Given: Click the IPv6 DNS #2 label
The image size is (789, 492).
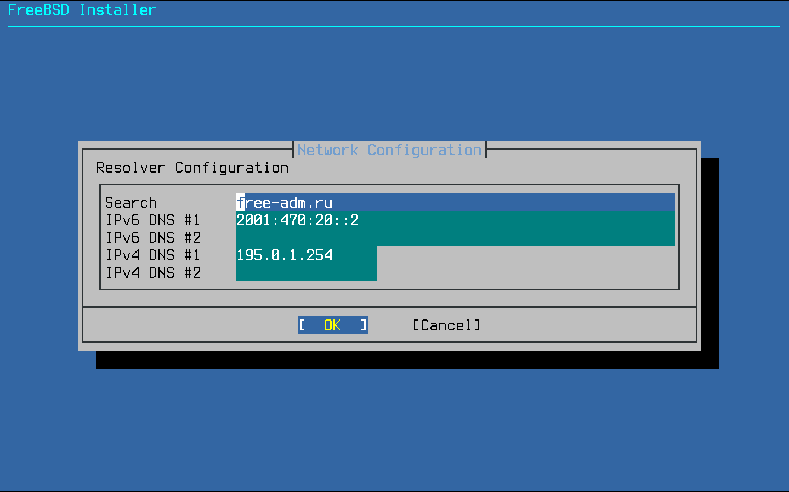Looking at the screenshot, I should click(x=153, y=238).
